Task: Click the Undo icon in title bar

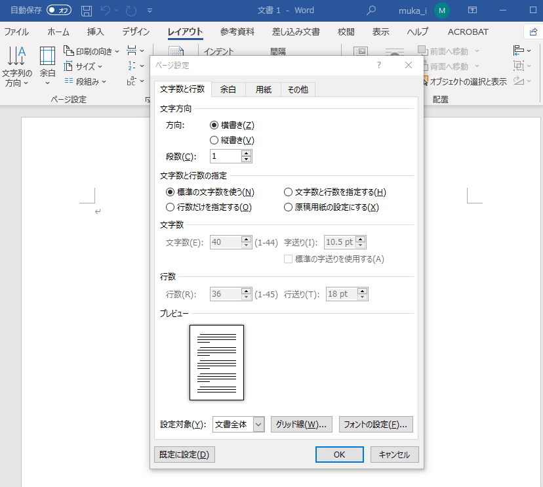Action: tap(106, 11)
